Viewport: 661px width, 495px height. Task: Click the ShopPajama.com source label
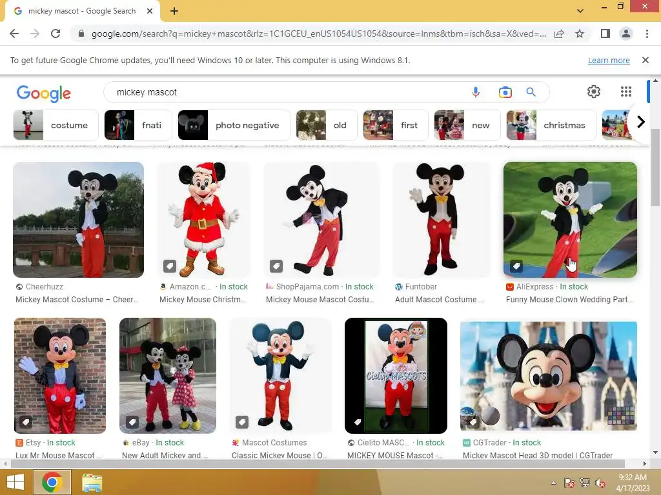coord(307,287)
